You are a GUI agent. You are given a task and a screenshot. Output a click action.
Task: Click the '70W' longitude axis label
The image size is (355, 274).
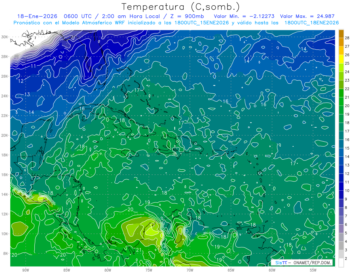point(190,270)
